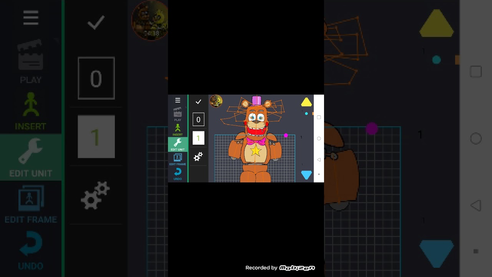Tap the round avatar thumbnail
The image size is (492, 277).
[x=216, y=101]
